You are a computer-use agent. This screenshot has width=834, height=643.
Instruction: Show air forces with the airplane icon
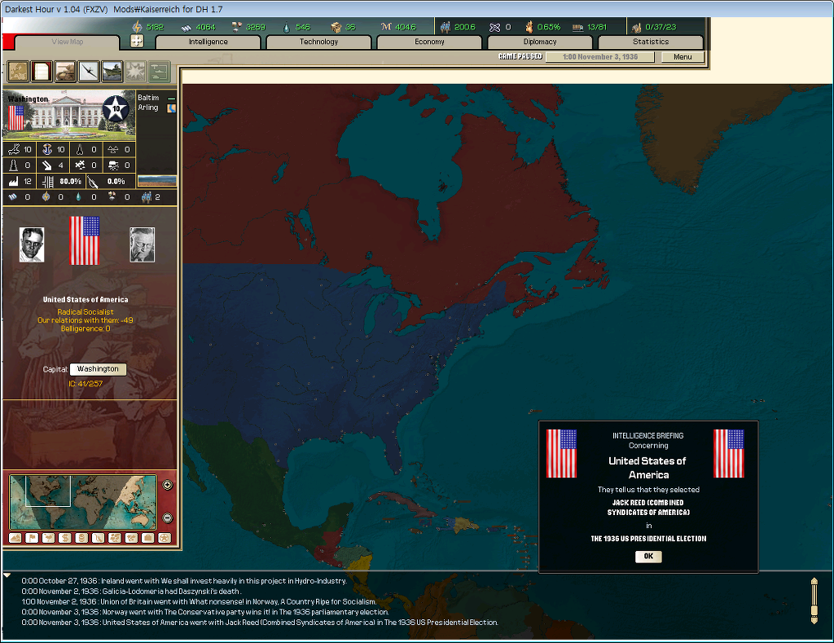coord(89,71)
